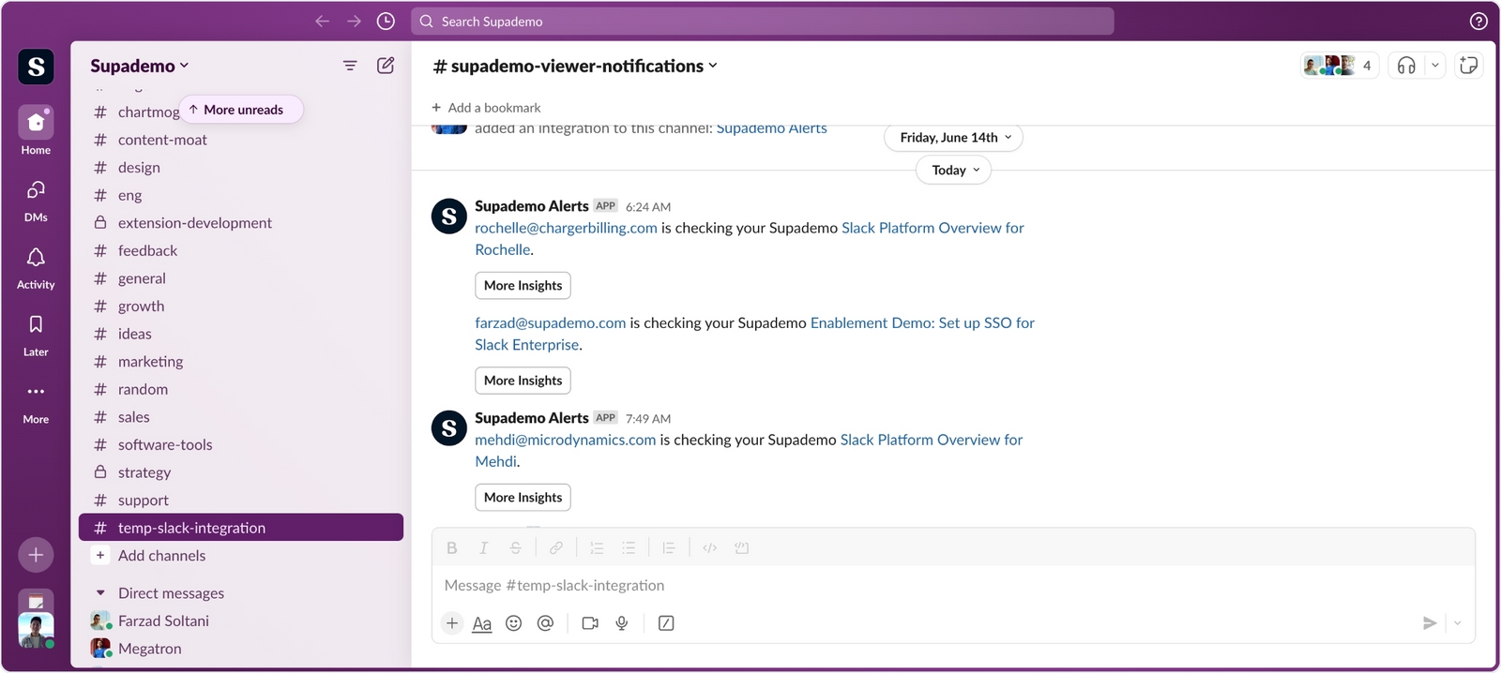Click More Insights under farzad alert

click(x=523, y=381)
